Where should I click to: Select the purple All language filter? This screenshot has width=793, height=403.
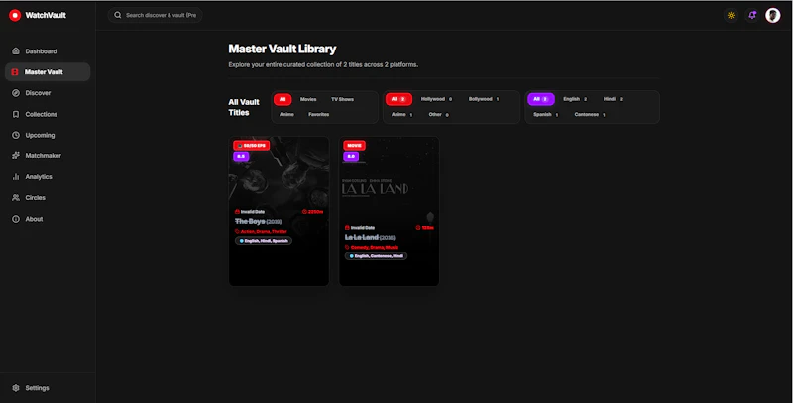click(x=541, y=99)
